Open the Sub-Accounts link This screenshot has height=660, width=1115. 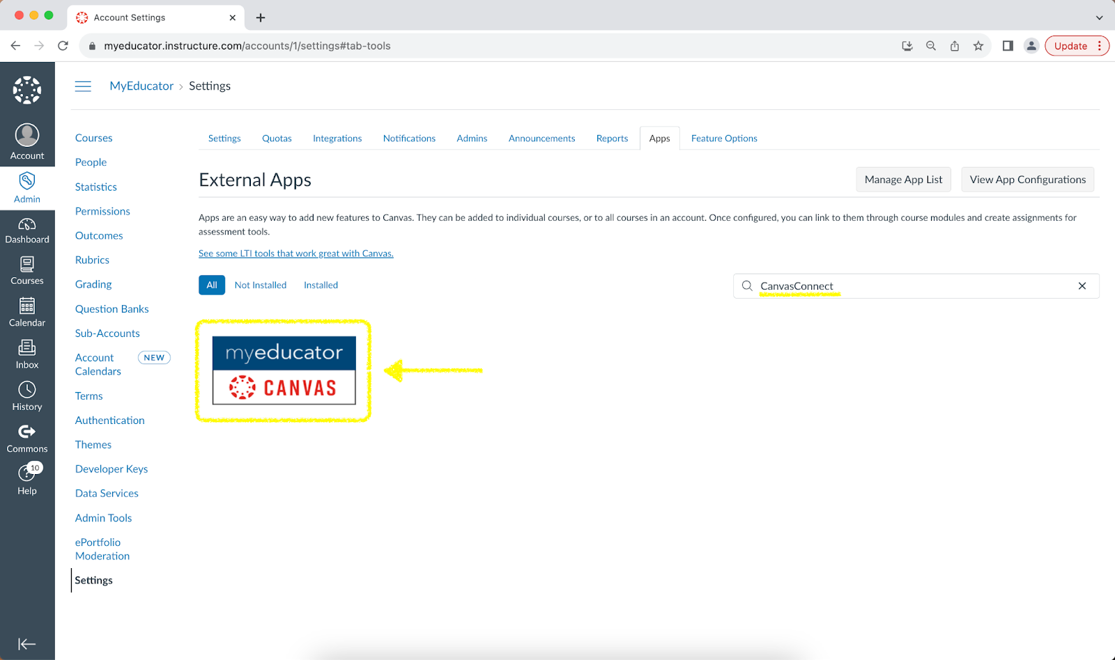tap(107, 333)
